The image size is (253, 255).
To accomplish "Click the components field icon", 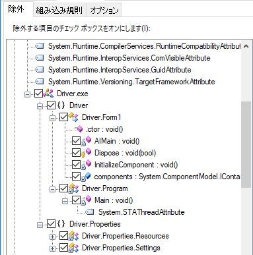I will point(86,177).
